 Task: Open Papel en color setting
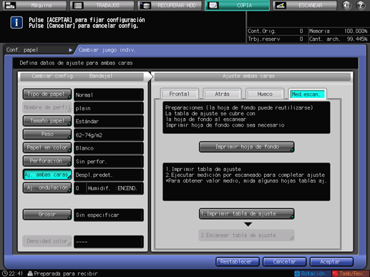pos(47,147)
